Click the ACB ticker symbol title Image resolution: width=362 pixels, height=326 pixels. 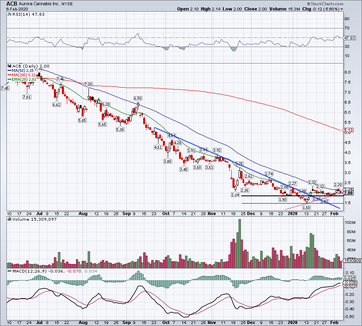tap(12, 4)
